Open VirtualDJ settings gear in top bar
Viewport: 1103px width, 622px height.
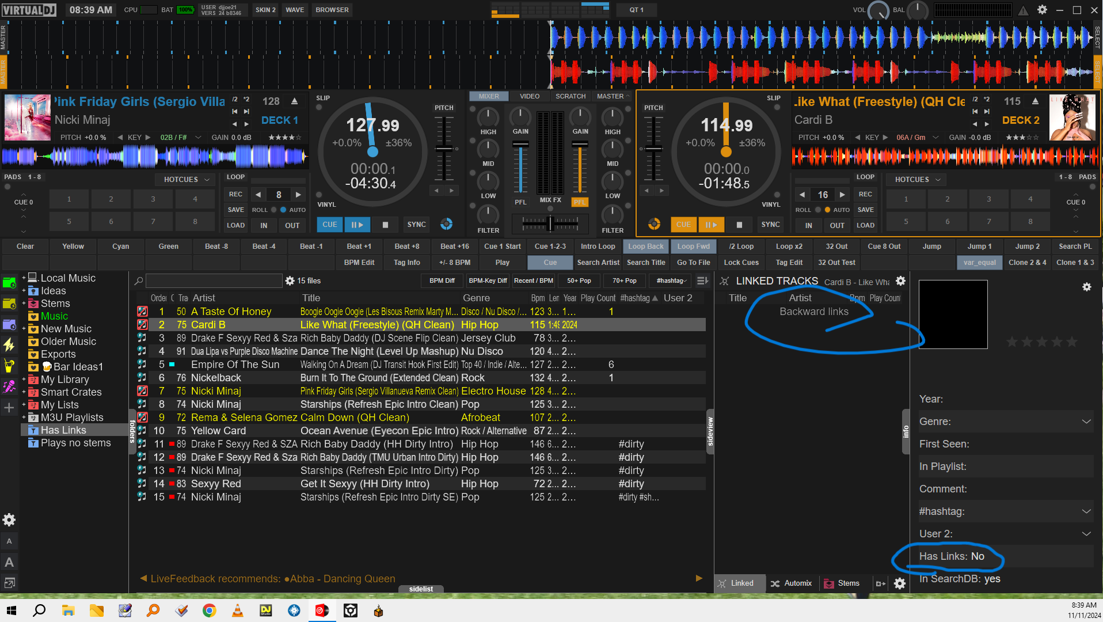tap(1042, 10)
